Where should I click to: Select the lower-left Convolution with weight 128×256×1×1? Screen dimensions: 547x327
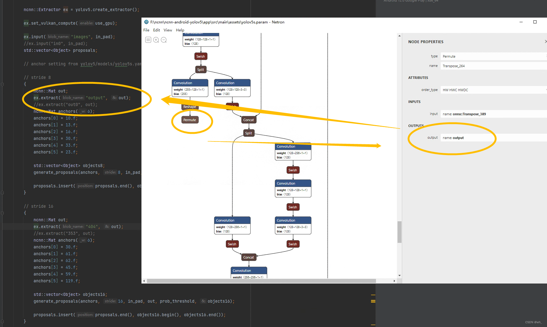232,226
